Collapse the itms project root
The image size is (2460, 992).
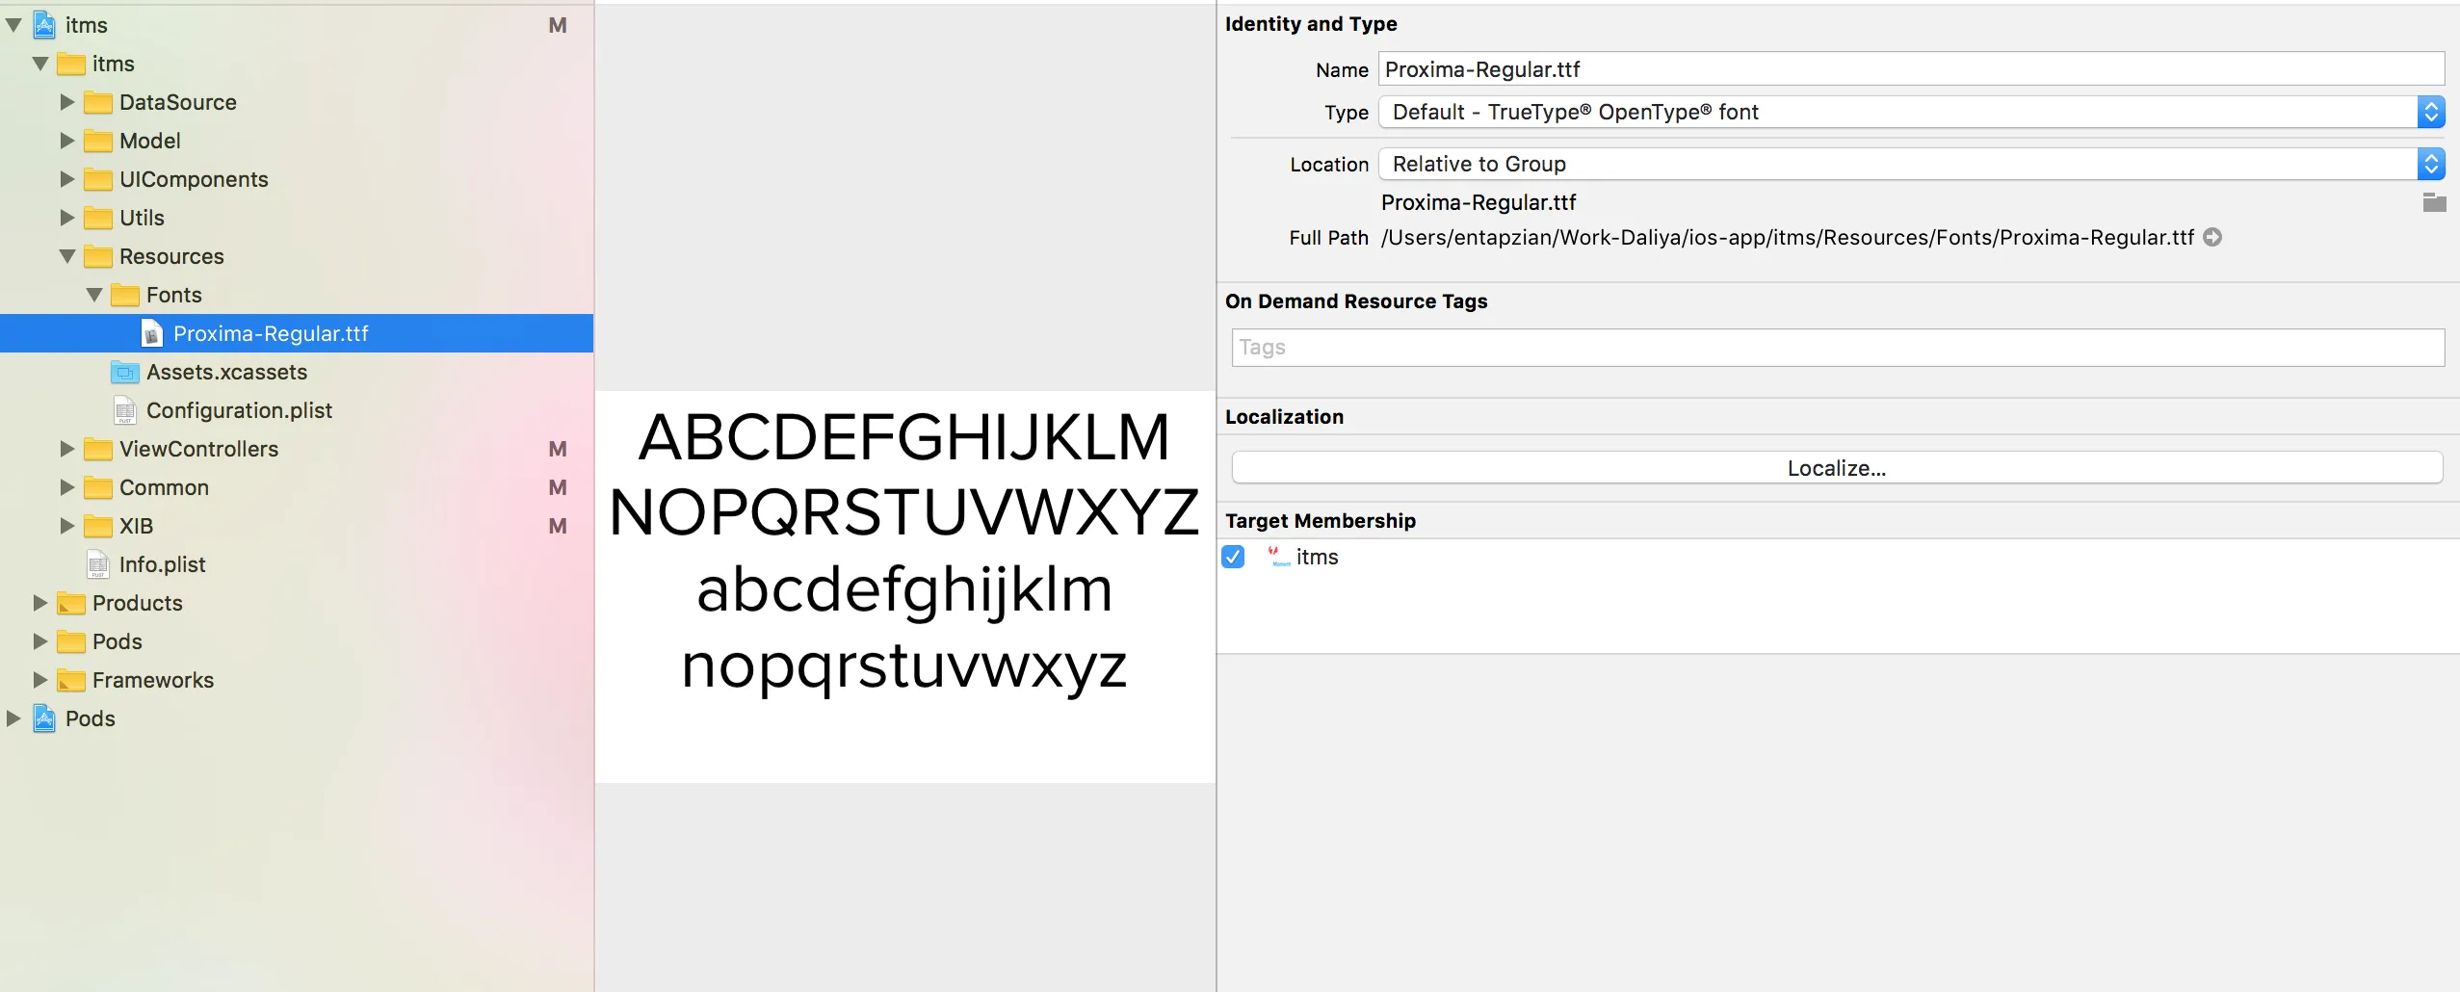pos(13,25)
